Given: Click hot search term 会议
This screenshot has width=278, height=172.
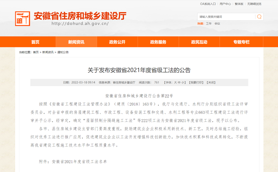Looking at the screenshot, I should pyautogui.click(x=217, y=24).
